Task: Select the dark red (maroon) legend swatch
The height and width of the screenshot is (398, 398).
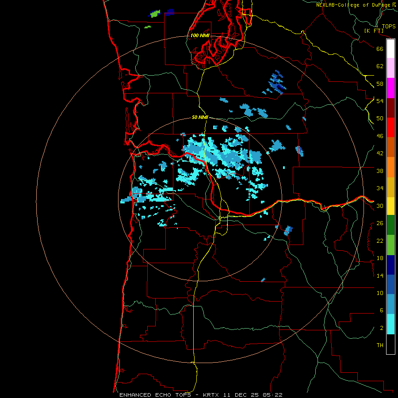Action: pos(390,108)
